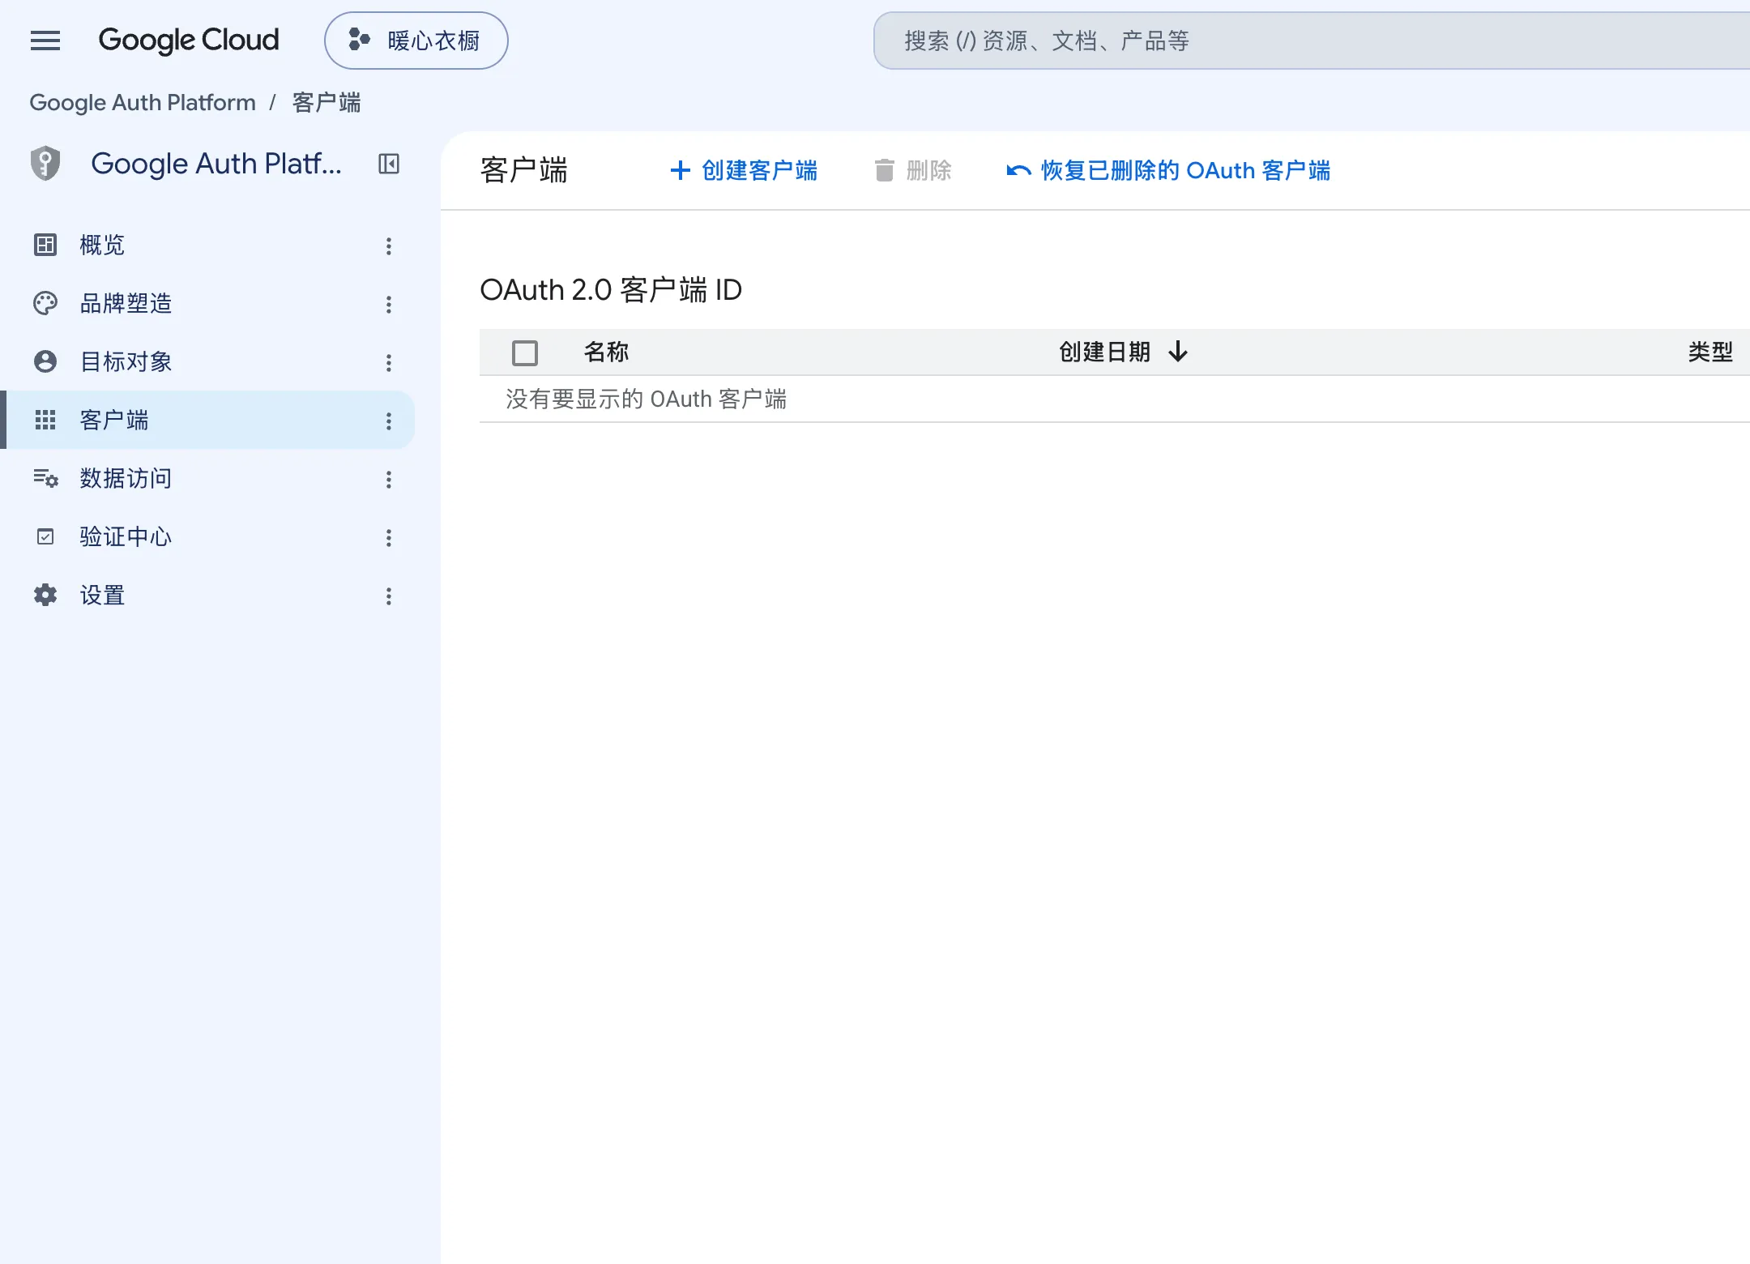Click the Auth Platform shield icon
Screen dimensions: 1750x1264
tap(45, 164)
